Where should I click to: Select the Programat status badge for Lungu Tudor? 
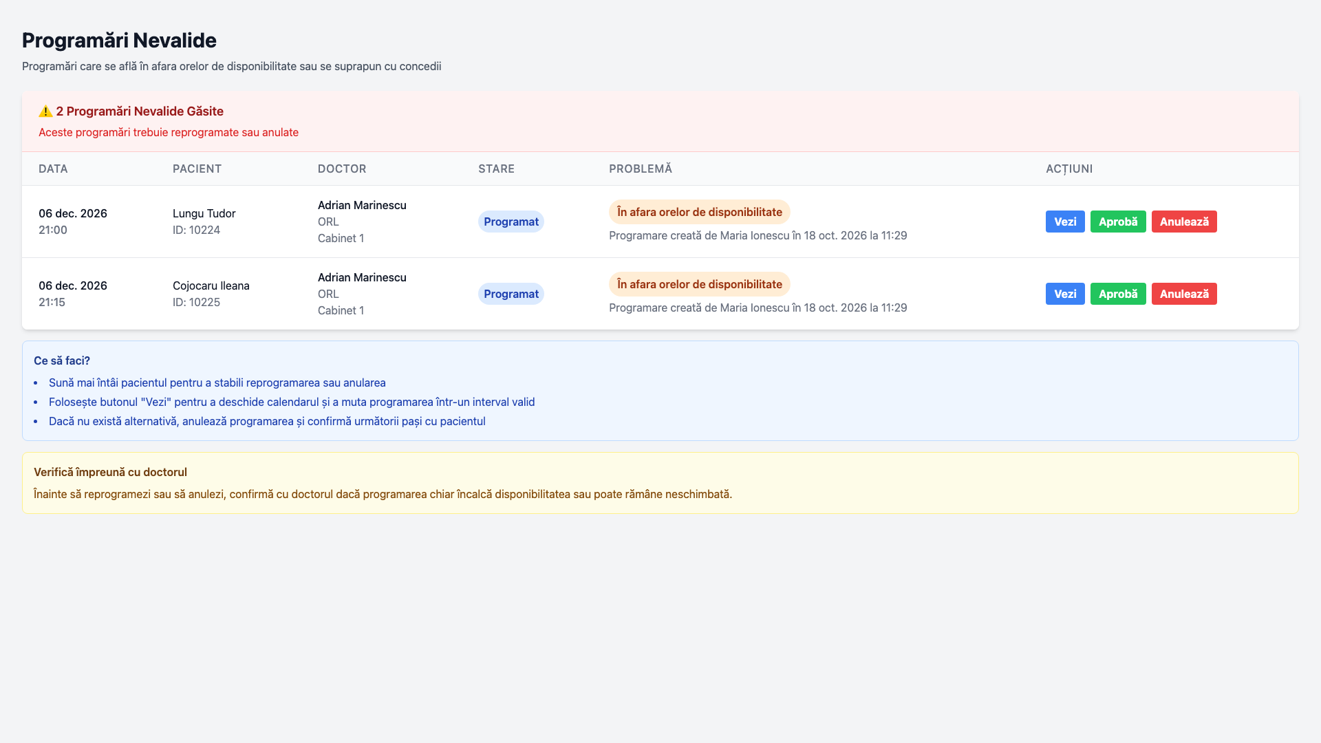click(x=511, y=222)
